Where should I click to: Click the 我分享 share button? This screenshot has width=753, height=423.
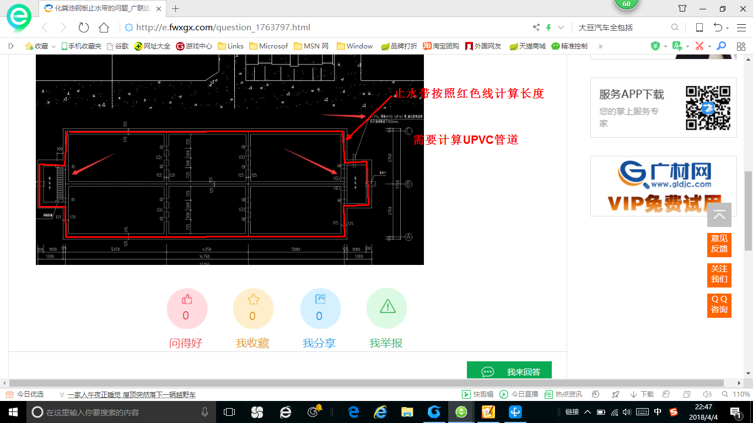tap(320, 308)
